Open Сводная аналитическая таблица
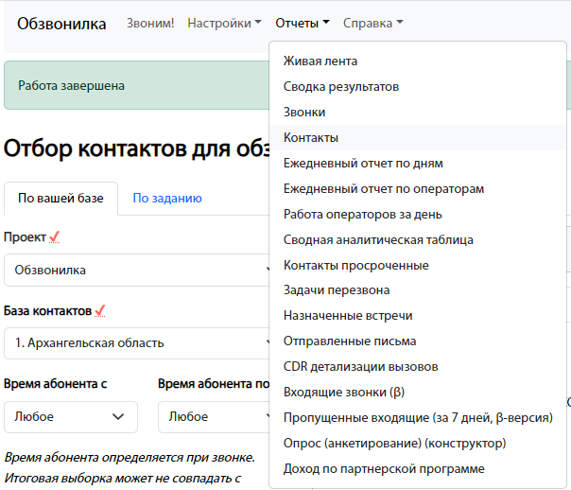Image resolution: width=571 pixels, height=490 pixels. [x=378, y=240]
